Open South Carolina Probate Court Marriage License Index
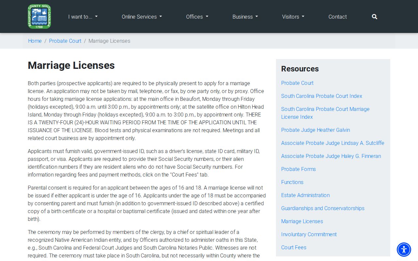 [325, 113]
